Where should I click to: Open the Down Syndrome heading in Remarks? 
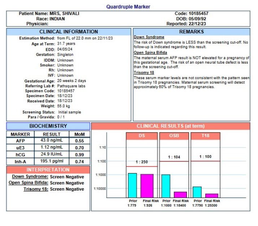(x=149, y=37)
